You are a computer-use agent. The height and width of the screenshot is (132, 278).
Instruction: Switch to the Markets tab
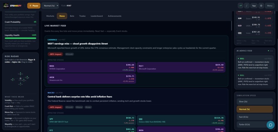(50, 16)
